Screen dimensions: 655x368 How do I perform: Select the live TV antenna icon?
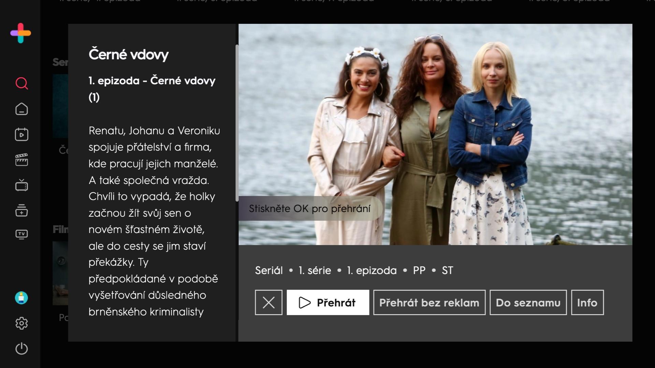(21, 185)
